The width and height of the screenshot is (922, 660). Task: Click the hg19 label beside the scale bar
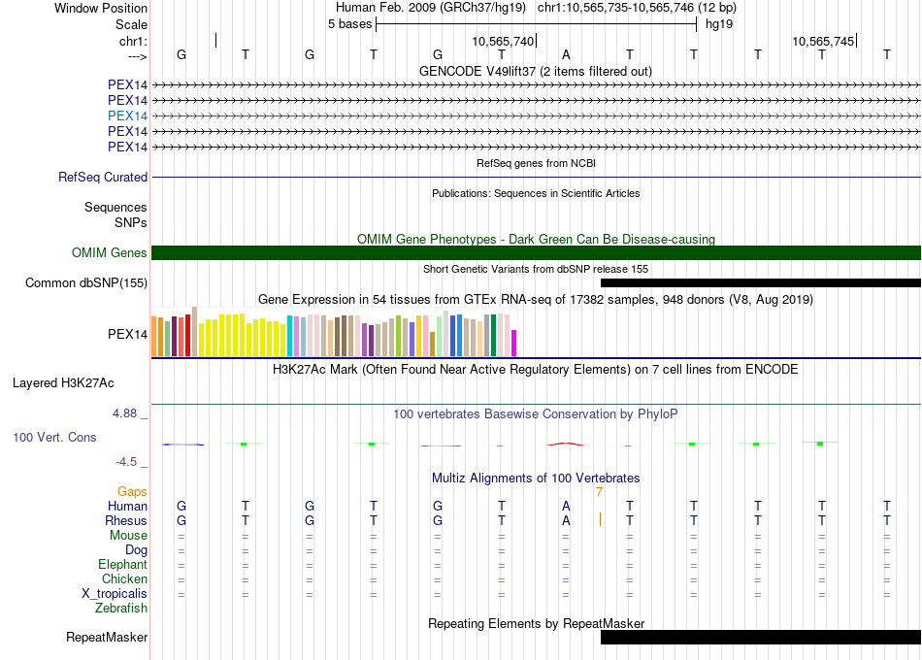pyautogui.click(x=719, y=24)
